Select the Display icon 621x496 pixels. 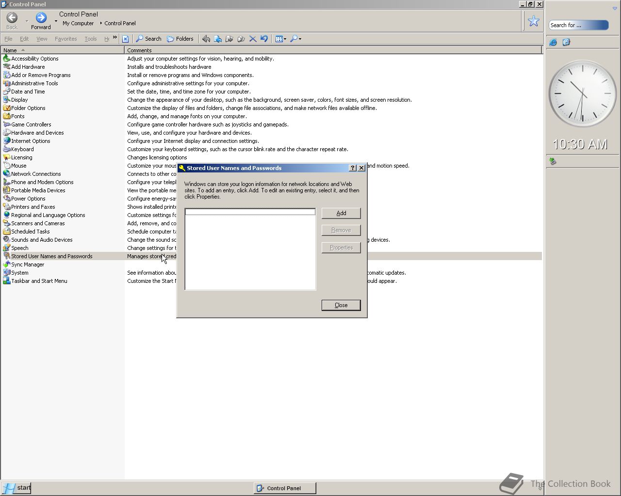(7, 100)
